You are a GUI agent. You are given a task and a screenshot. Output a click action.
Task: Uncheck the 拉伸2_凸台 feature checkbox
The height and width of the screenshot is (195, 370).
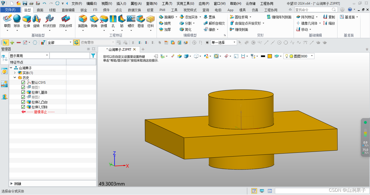pos(23,102)
